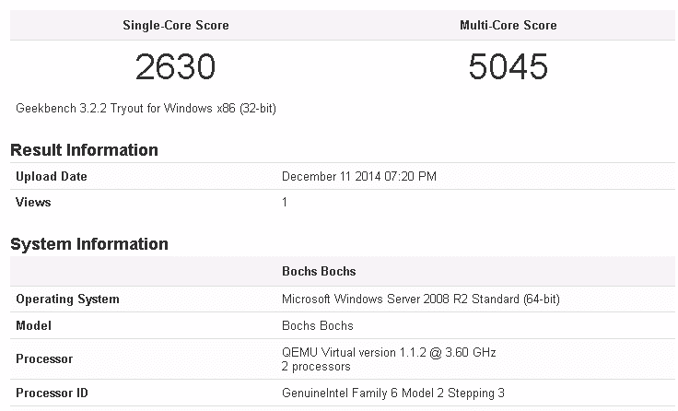Click the Result Information section heading
The height and width of the screenshot is (411, 678).
[x=84, y=149]
